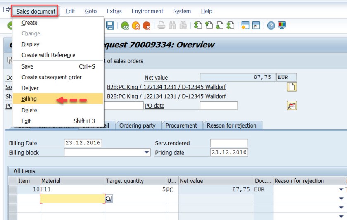Click the header Net value field 87,75
Screen dimensions: 347x220
(x=238, y=77)
